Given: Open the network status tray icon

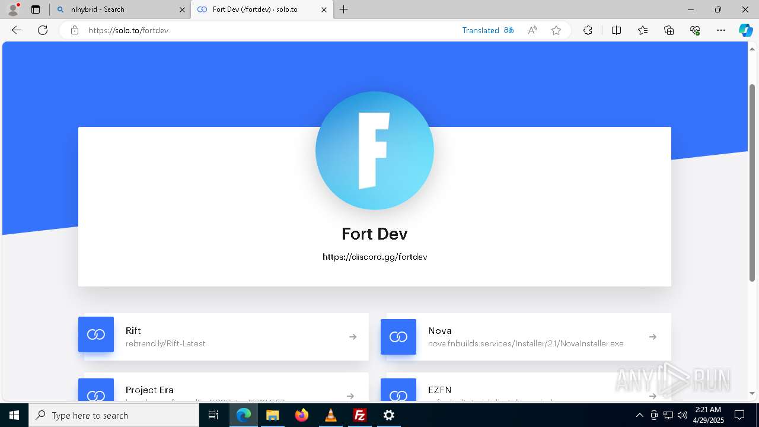Looking at the screenshot, I should click(668, 415).
